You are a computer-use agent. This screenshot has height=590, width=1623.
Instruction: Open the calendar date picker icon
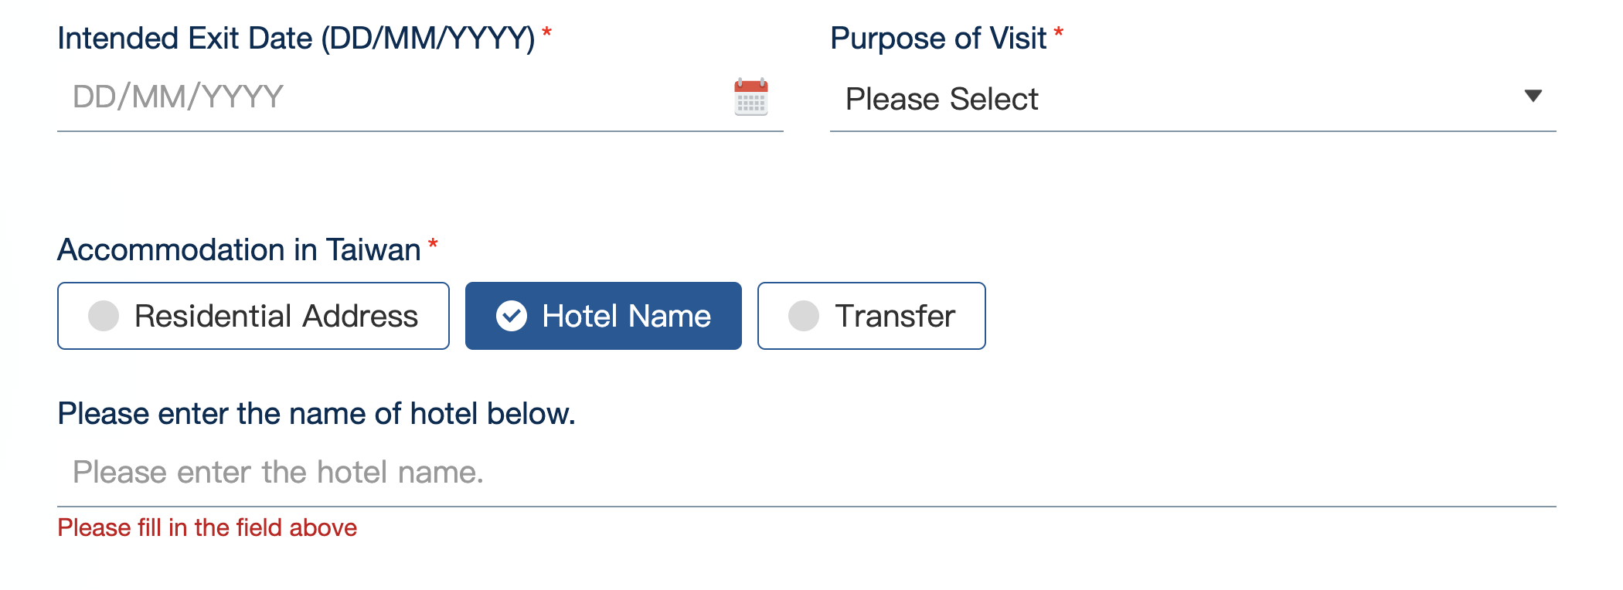750,97
